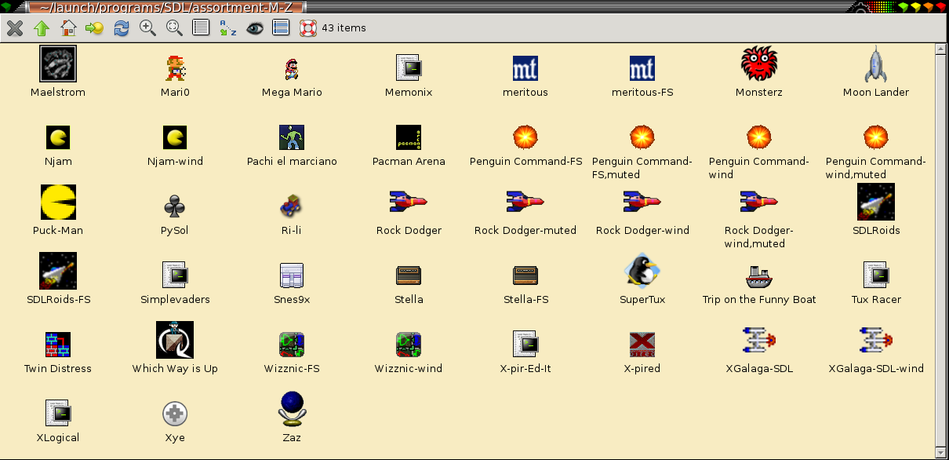
Task: Select the Njam-wind icon
Action: pos(175,137)
